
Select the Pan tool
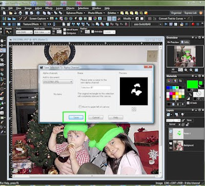(2, 40)
